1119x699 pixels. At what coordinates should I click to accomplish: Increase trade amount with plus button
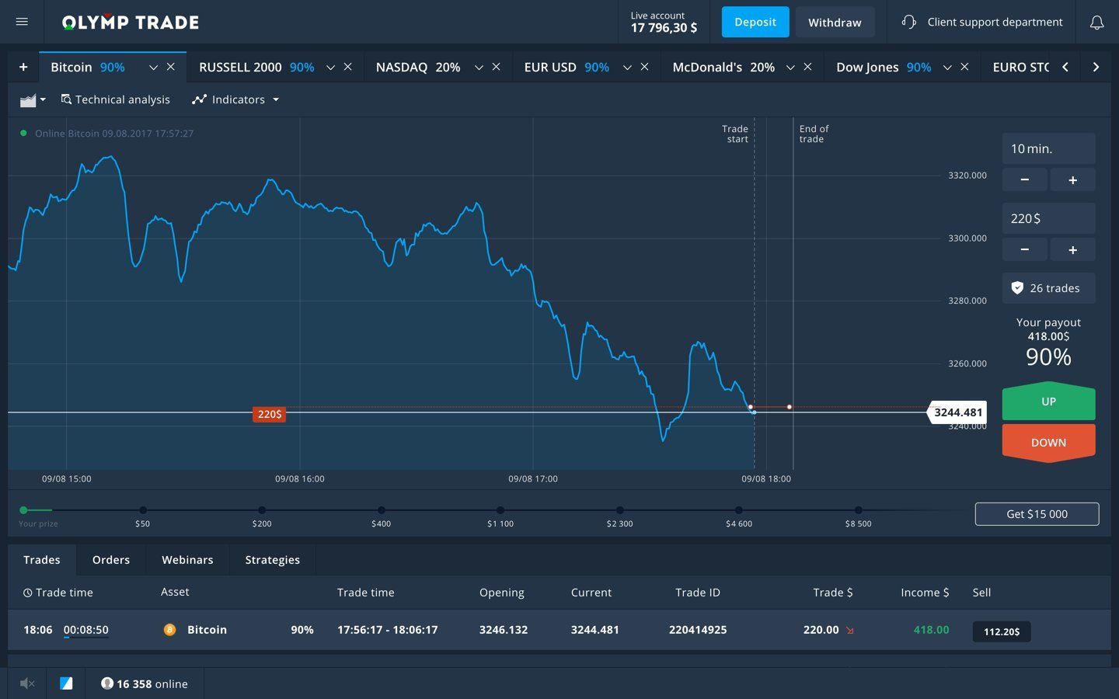[x=1072, y=249]
